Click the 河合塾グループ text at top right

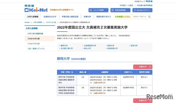click(139, 1)
